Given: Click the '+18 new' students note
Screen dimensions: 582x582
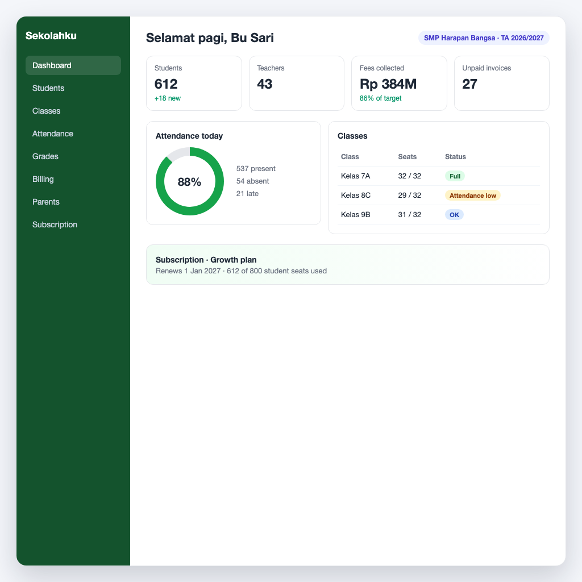Looking at the screenshot, I should (168, 98).
